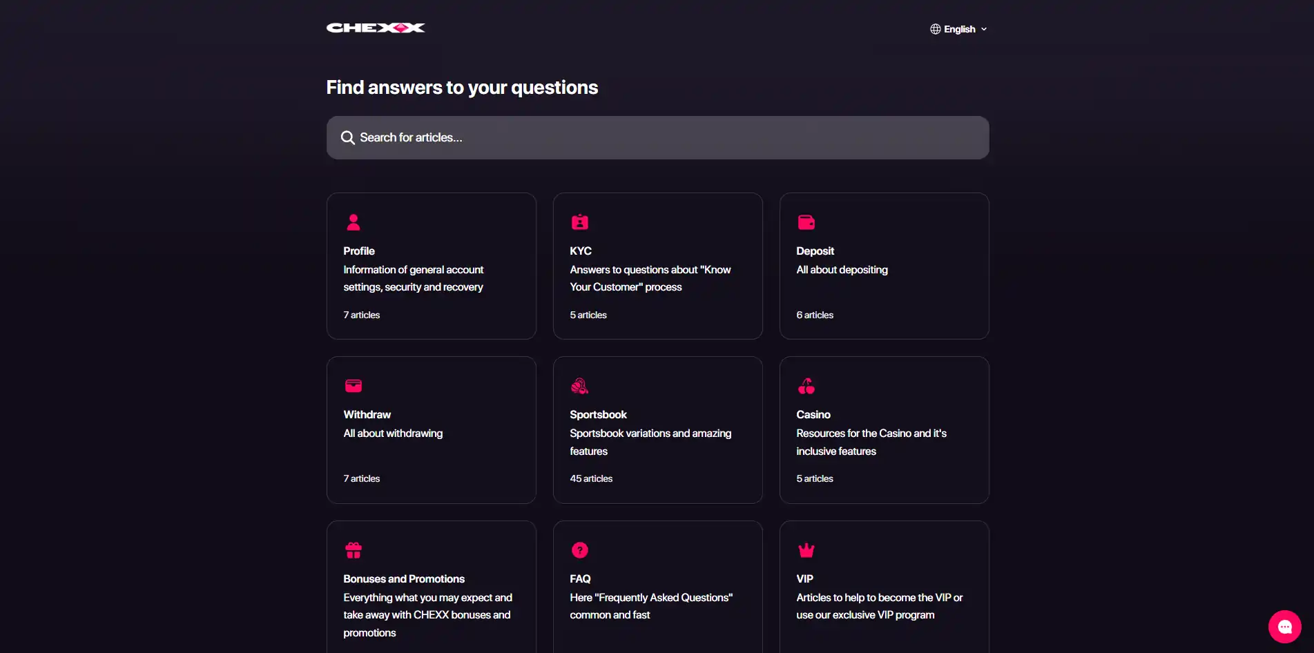Open the FAQ category title
1314x653 pixels.
580,579
